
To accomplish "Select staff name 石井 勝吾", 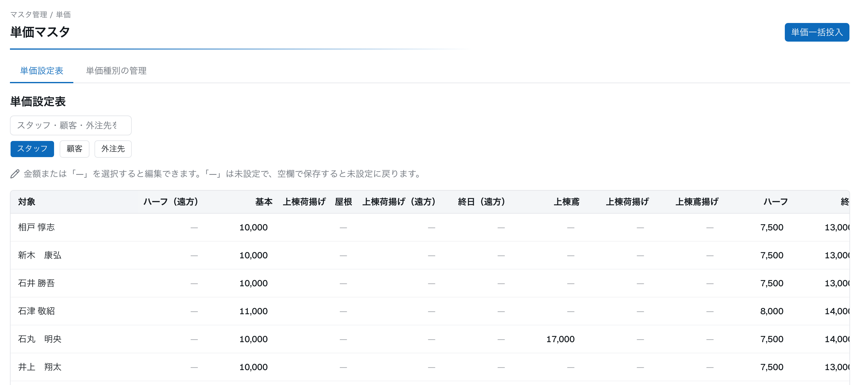I will (36, 283).
